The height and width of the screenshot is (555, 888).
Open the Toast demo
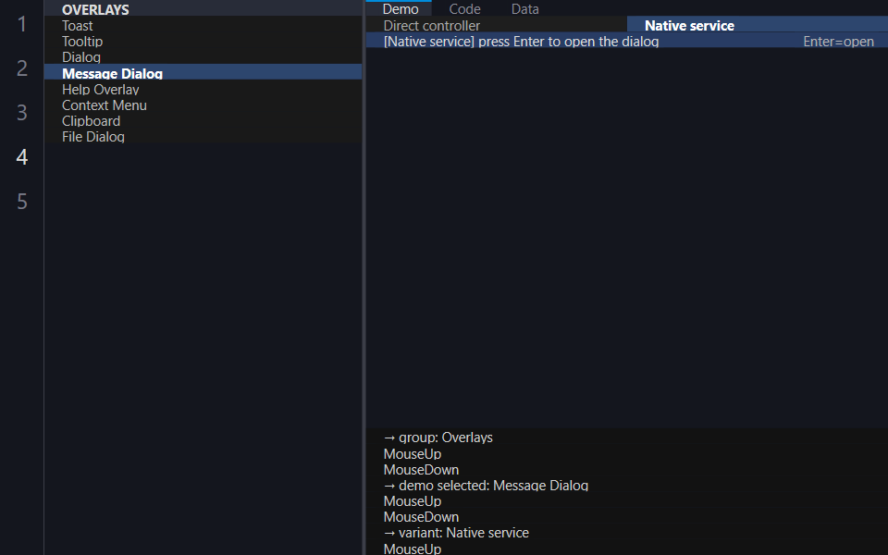203,26
